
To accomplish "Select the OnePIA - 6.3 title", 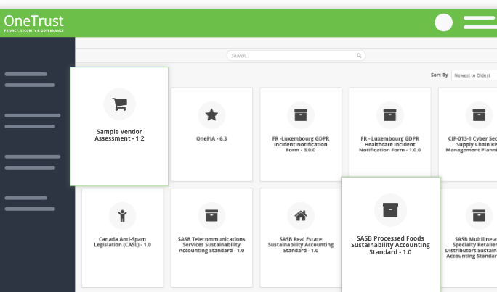I will [x=211, y=138].
